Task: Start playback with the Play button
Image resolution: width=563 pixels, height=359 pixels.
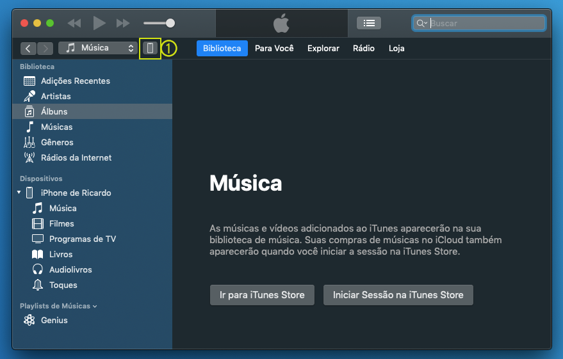Action: tap(99, 23)
